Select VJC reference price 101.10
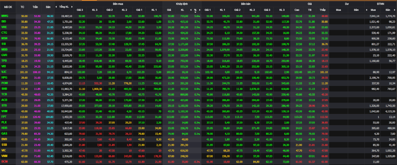The image size is (397, 165). pyautogui.click(x=24, y=72)
